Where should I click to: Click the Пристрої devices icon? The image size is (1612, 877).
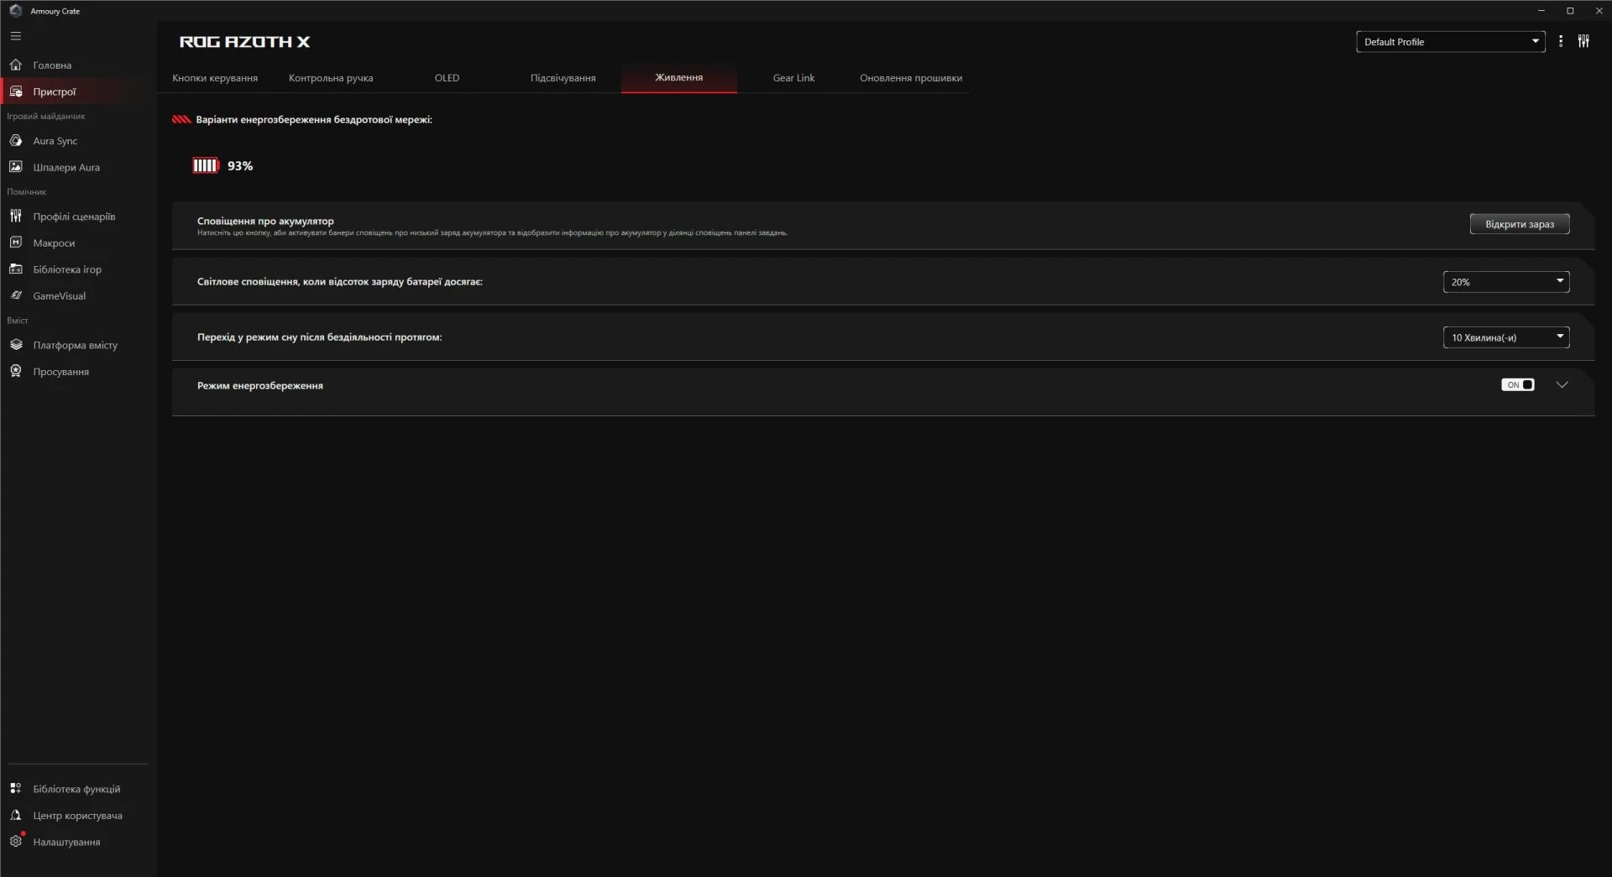pos(16,91)
